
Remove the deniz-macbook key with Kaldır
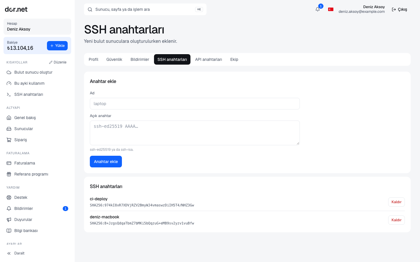point(396,220)
